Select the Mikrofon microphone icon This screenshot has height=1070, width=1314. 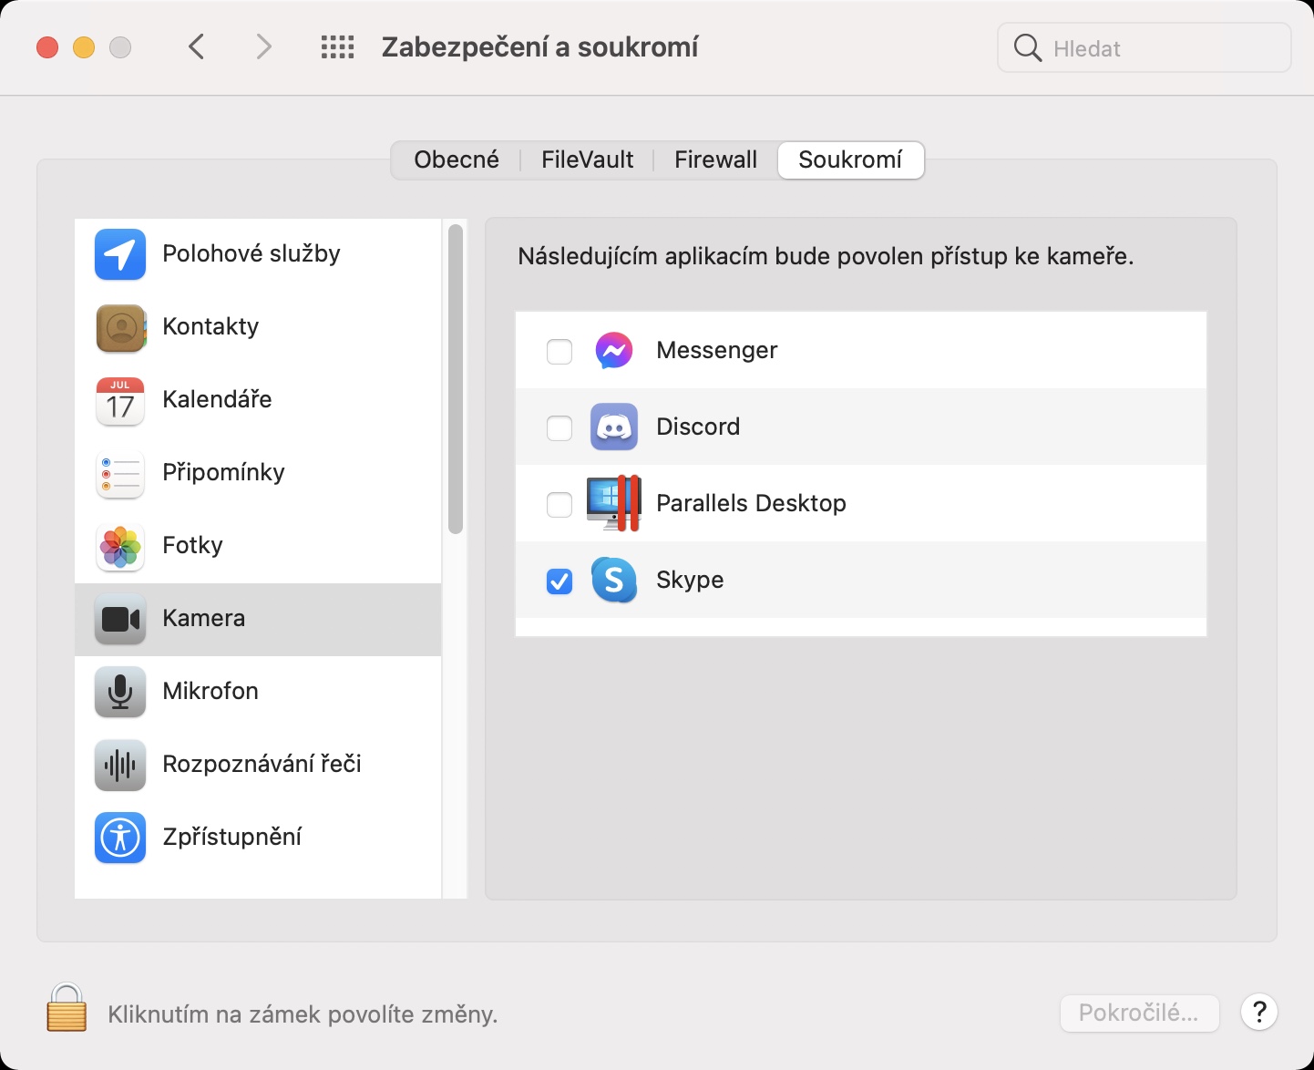pos(120,692)
